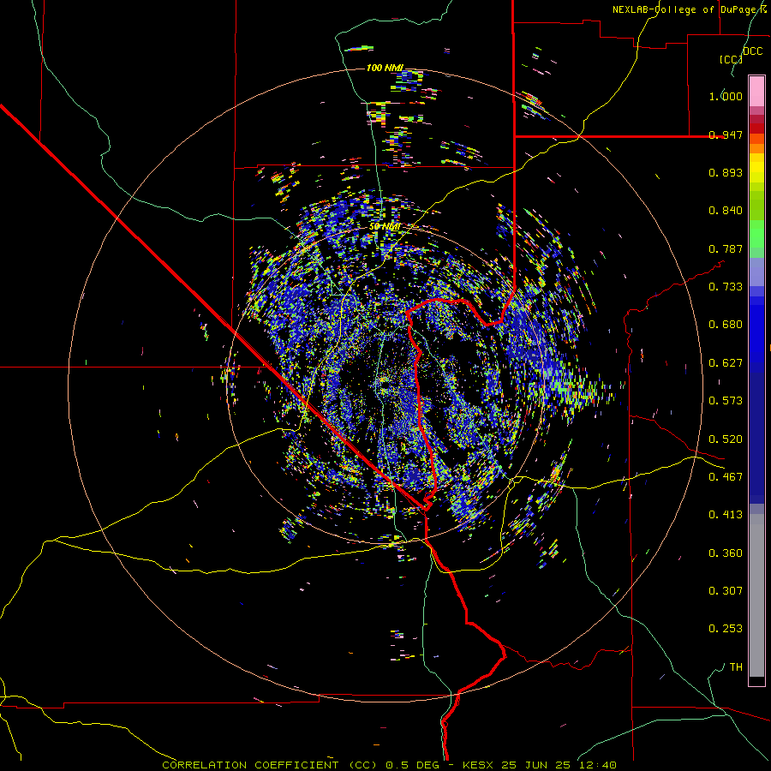Select the 0.627 value on the scale
The width and height of the screenshot is (771, 771).
(726, 363)
